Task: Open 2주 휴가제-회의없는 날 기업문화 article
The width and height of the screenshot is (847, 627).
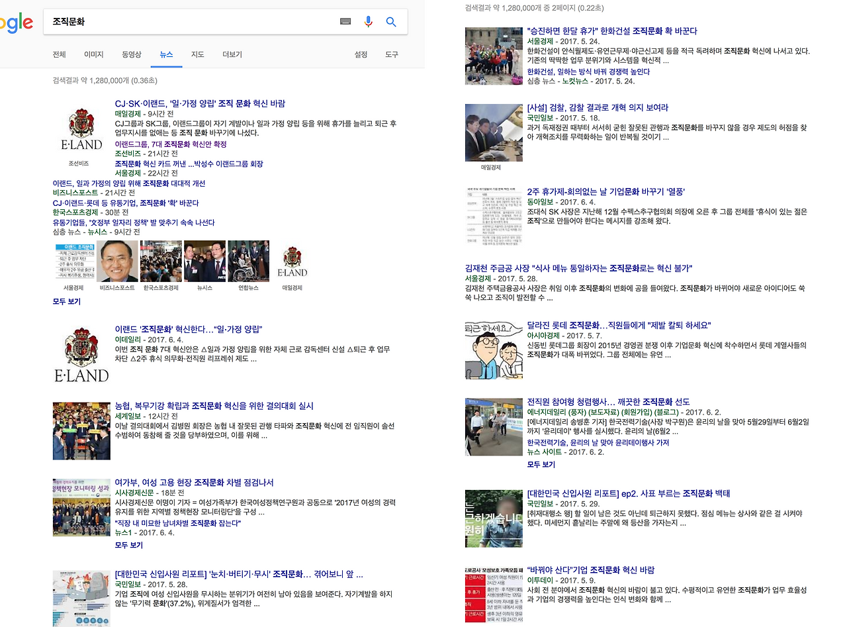Action: click(x=606, y=192)
